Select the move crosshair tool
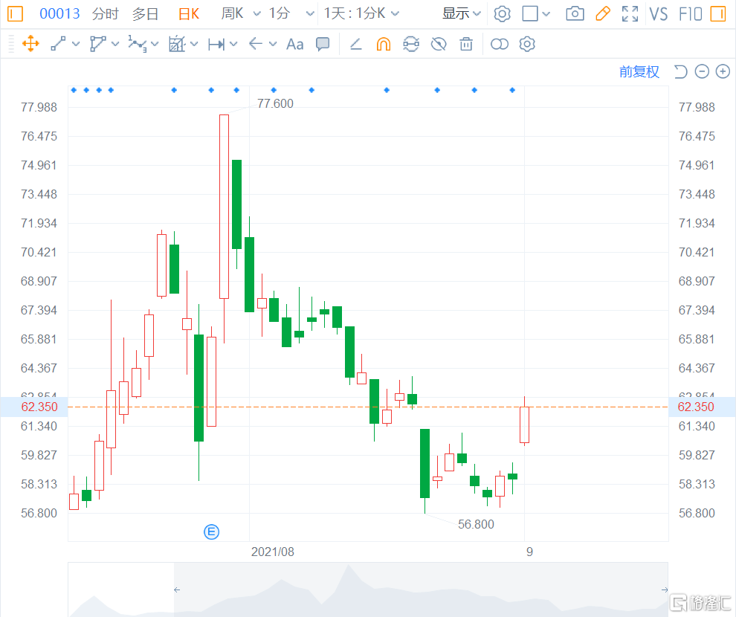Screen dimensions: 736x617 tap(30, 44)
